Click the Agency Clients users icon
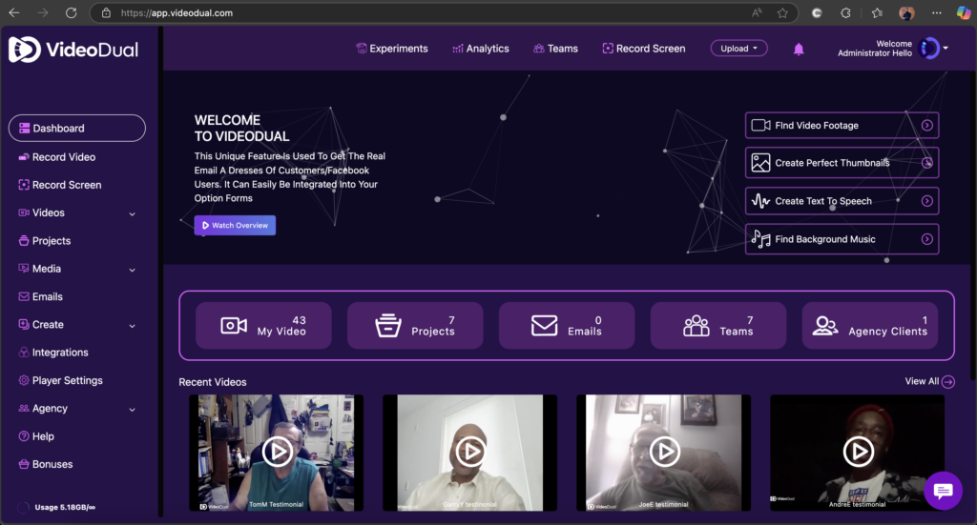Screen dimensions: 977x525 825,325
